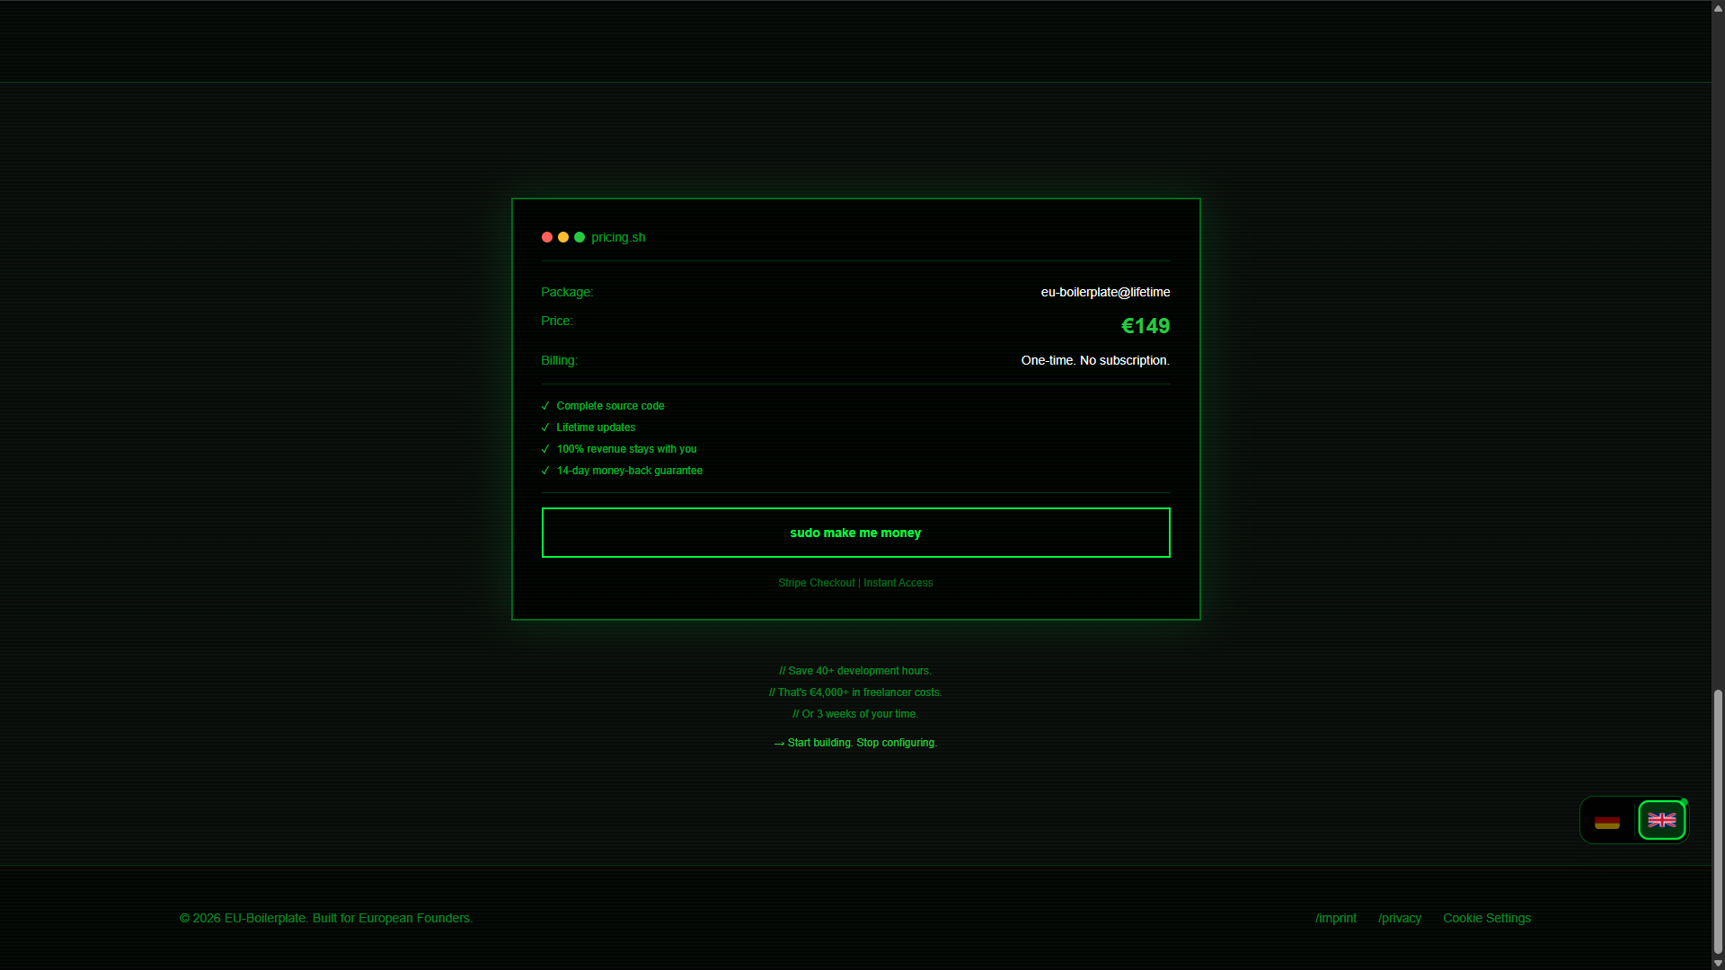Screen dimensions: 1725x970
Task: Click checkmark beside 100% revenue stays
Action: pyautogui.click(x=545, y=449)
